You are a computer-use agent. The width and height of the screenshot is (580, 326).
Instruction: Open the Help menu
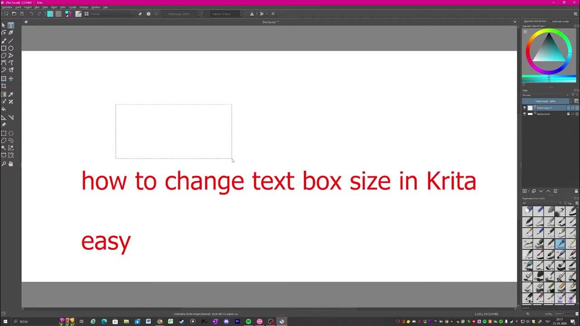106,7
